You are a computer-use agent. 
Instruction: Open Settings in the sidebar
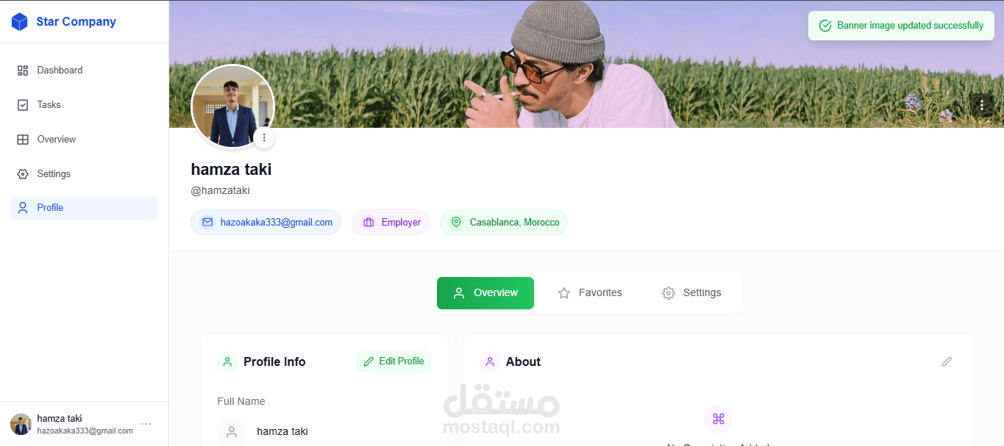coord(84,174)
